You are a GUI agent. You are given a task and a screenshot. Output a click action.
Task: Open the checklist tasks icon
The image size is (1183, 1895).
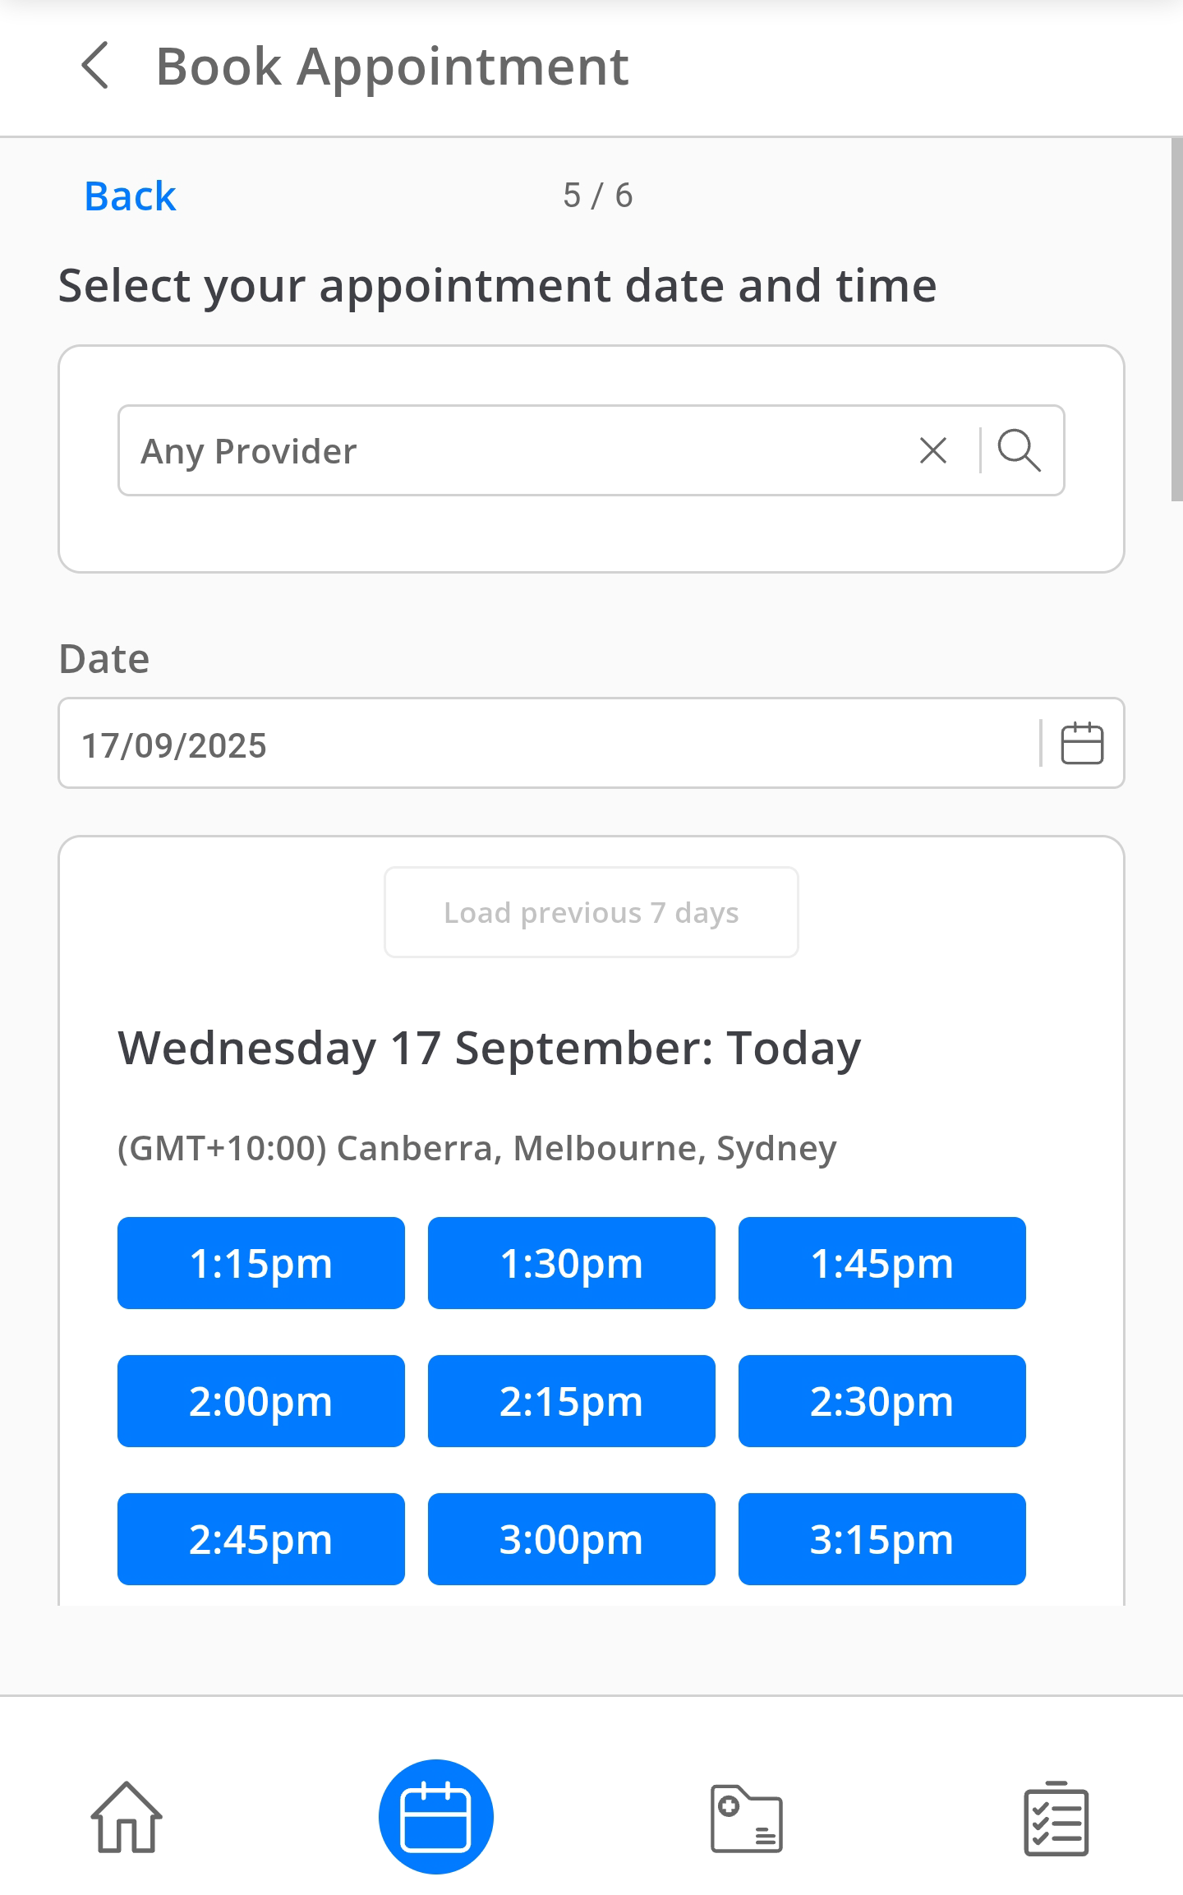coord(1056,1819)
